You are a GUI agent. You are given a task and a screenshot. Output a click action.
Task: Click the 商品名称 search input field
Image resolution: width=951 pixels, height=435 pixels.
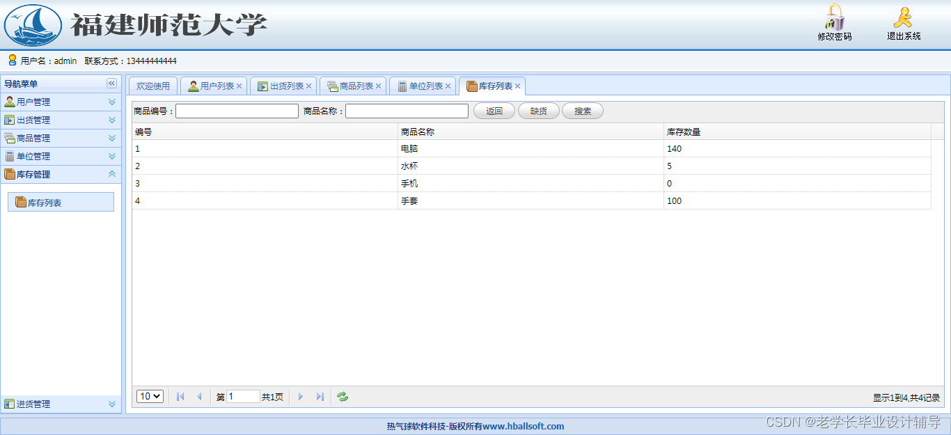(x=407, y=111)
